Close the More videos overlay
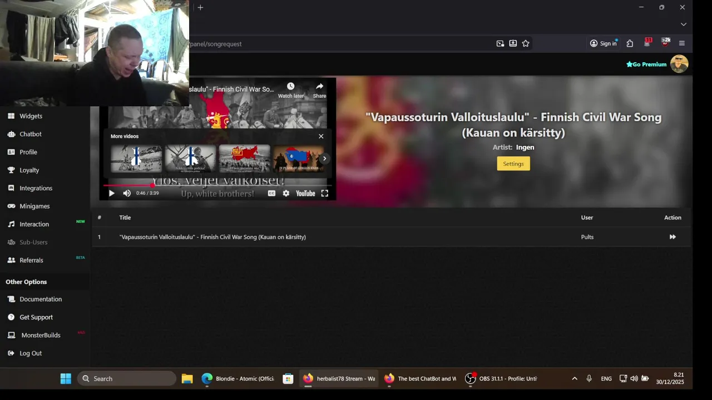This screenshot has width=712, height=400. (321, 136)
